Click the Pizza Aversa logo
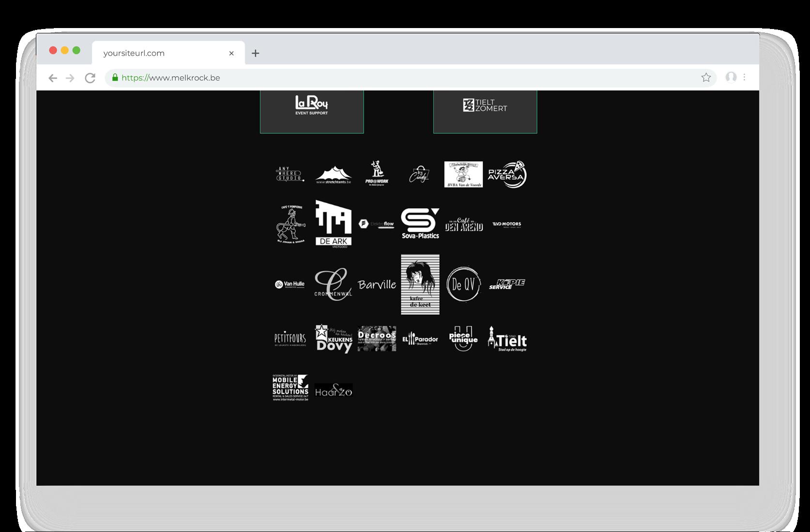The width and height of the screenshot is (810, 532). (x=507, y=174)
